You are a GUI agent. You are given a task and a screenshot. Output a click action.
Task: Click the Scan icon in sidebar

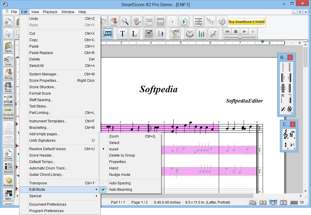tap(8, 60)
